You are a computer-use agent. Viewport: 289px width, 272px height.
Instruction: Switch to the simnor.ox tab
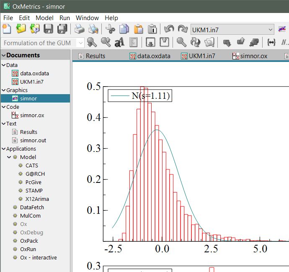[250, 56]
